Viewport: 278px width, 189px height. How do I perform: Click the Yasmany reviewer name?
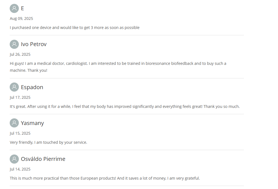pos(32,123)
